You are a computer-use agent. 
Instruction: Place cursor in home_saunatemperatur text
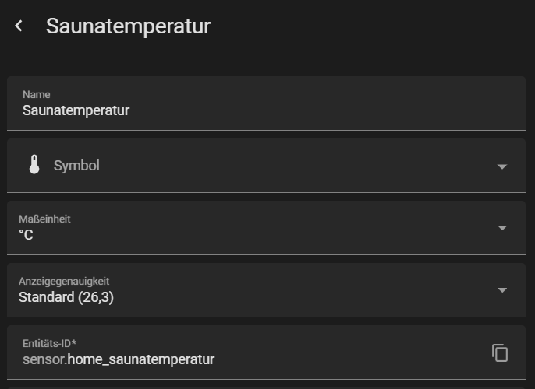(x=141, y=359)
